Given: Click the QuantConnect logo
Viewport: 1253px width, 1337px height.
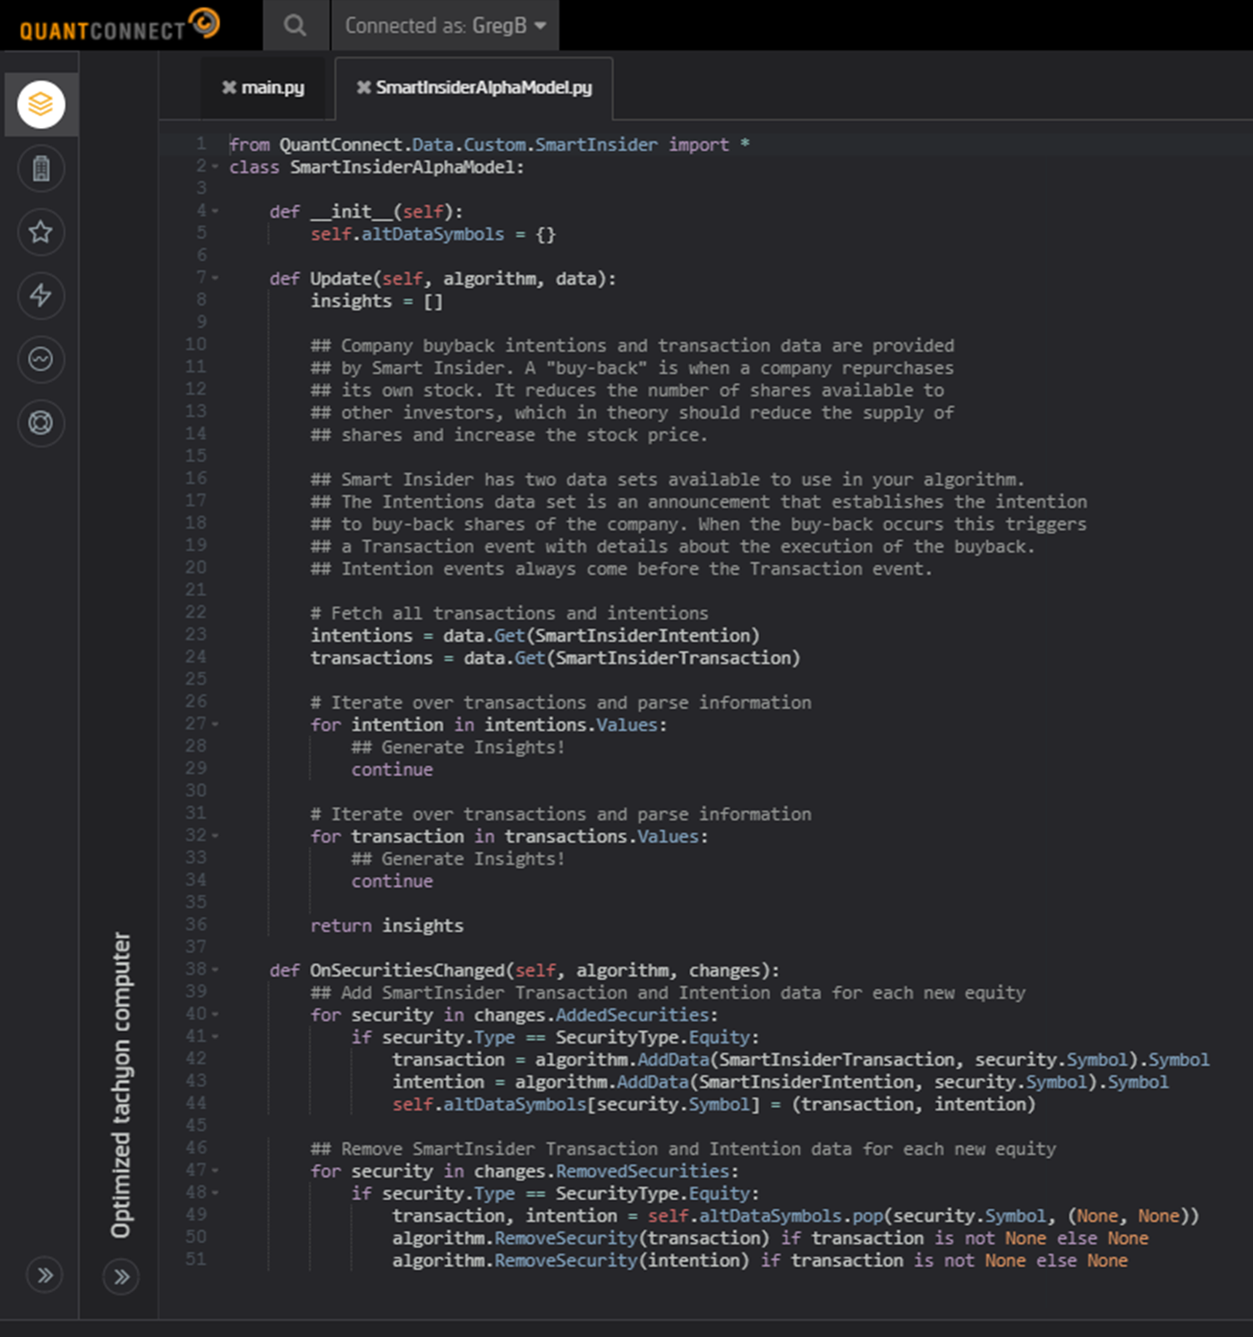Looking at the screenshot, I should [119, 26].
